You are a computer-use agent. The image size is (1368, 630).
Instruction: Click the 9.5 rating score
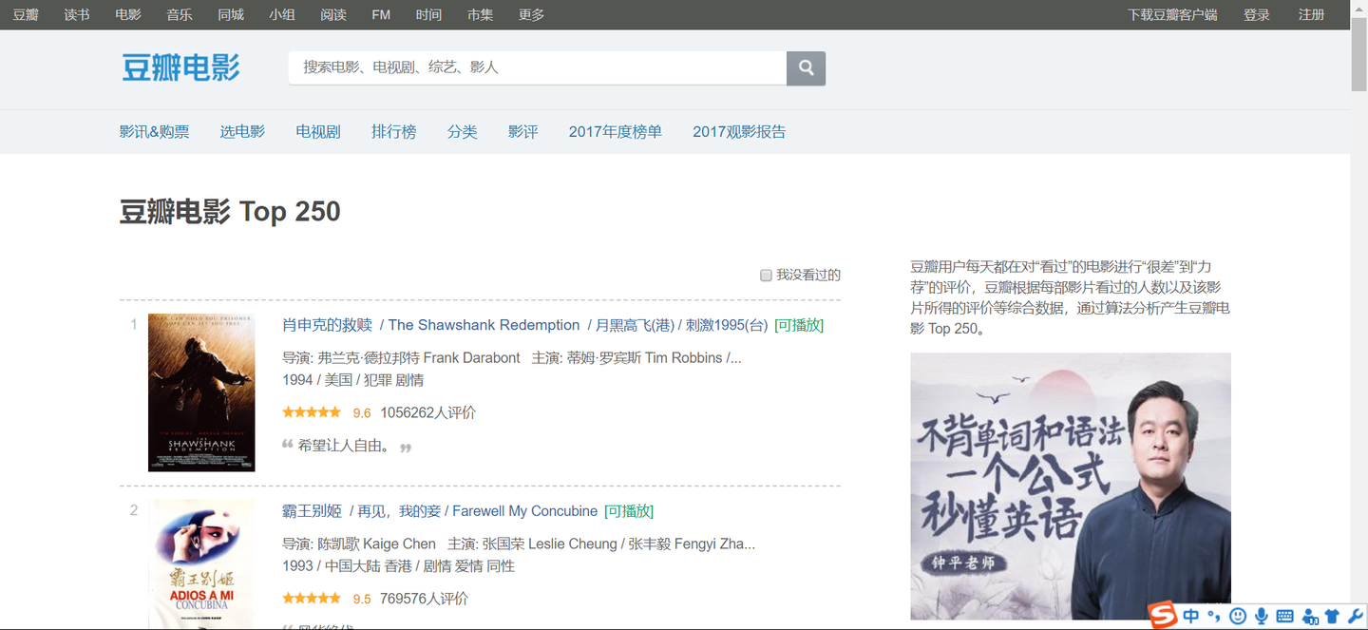tap(362, 600)
